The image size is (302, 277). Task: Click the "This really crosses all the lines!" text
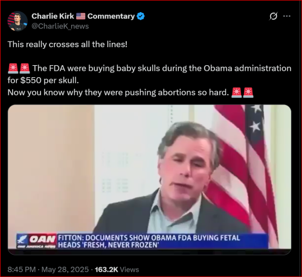68,44
